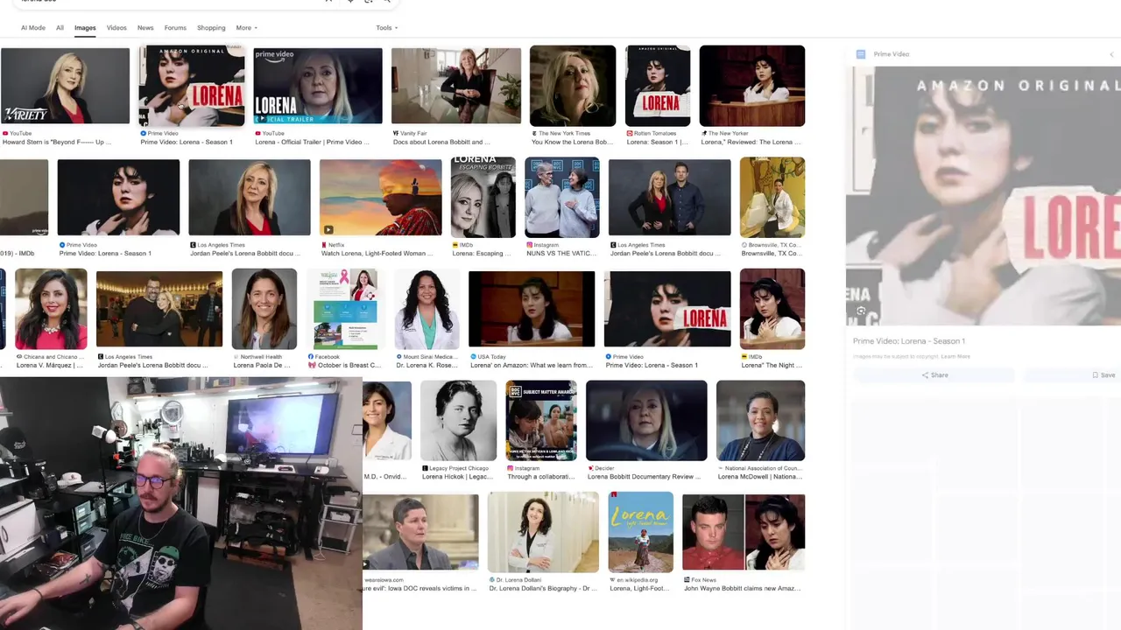
Task: Click the Fox News source icon
Action: coord(687,580)
